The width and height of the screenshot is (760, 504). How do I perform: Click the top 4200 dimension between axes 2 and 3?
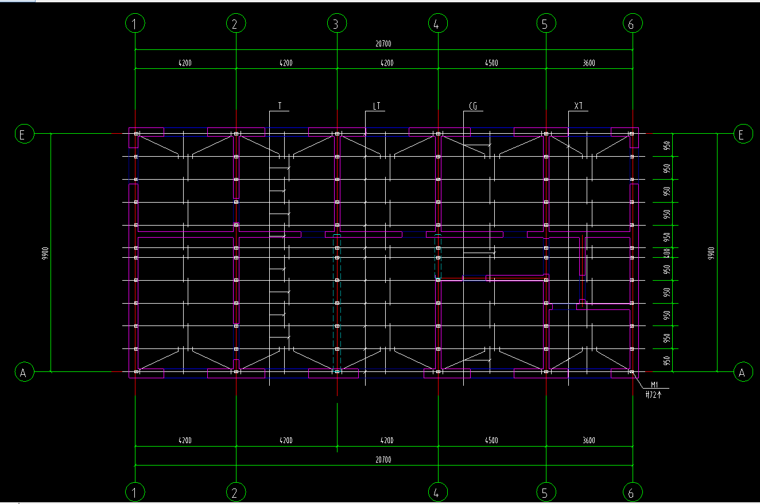pos(286,63)
